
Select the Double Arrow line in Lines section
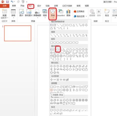(x=58, y=35)
